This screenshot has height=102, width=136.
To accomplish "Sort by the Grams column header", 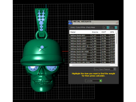I will (x=96, y=32).
